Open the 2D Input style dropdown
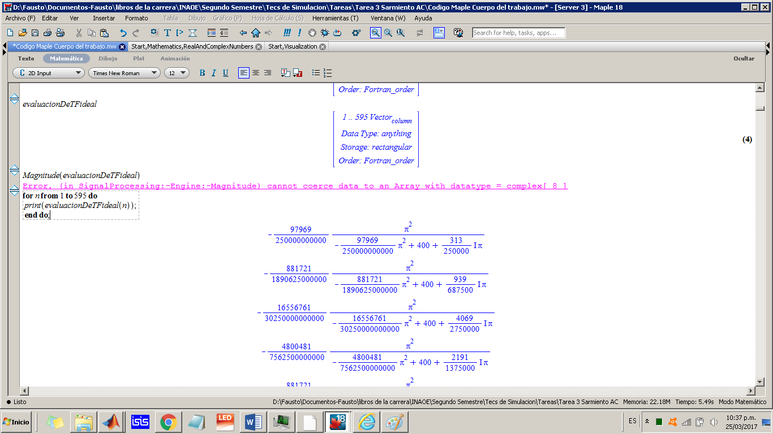Viewport: 773px width, 434px height. point(49,73)
